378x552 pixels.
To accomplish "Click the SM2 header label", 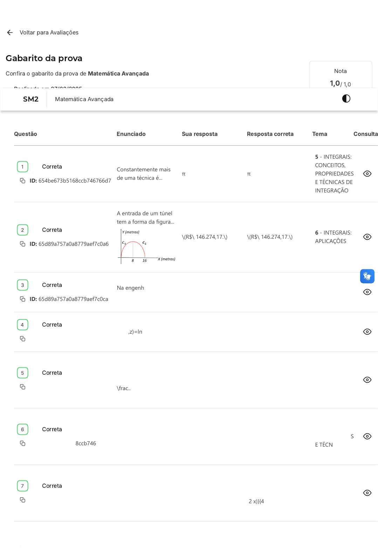I will click(x=31, y=99).
